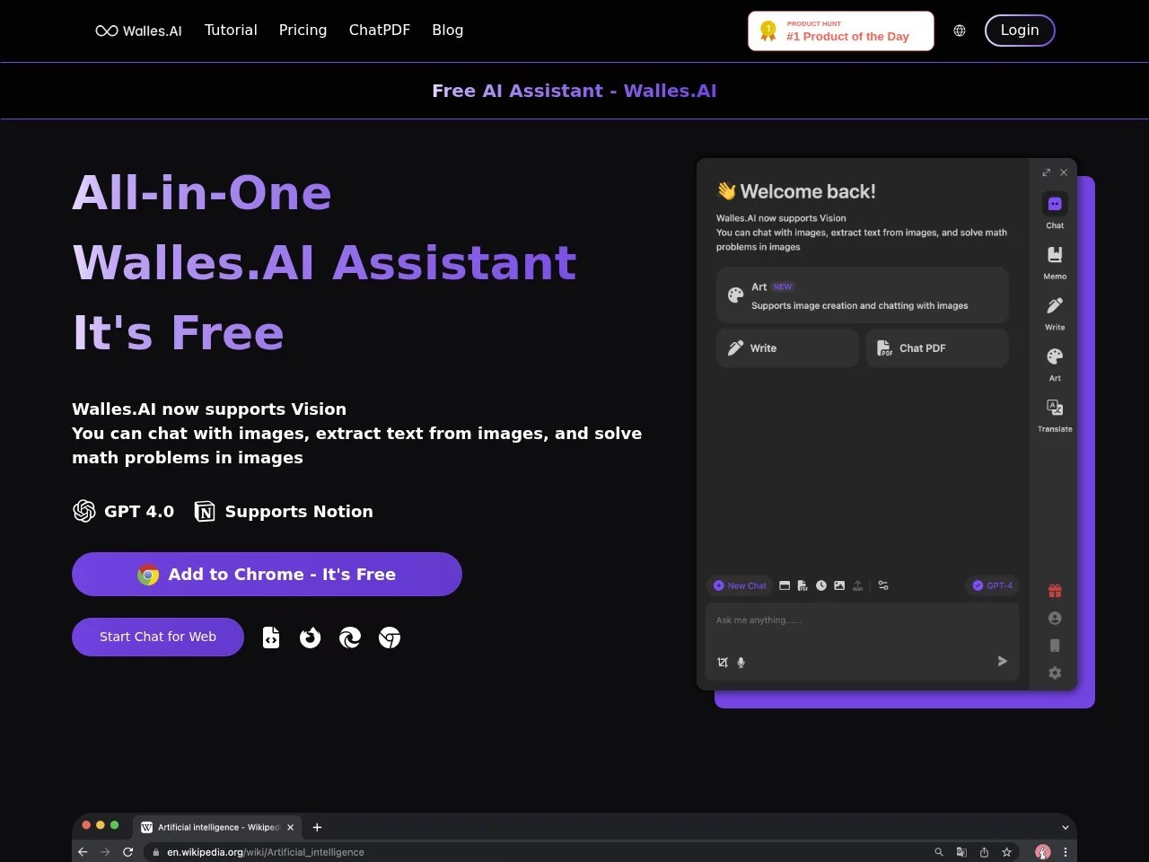Expand the assistant panel to fullscreen
The height and width of the screenshot is (862, 1149).
tap(1046, 172)
